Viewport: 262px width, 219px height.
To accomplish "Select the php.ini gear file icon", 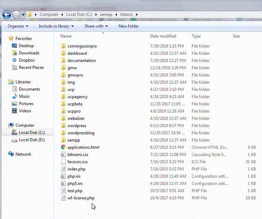I will click(63, 176).
